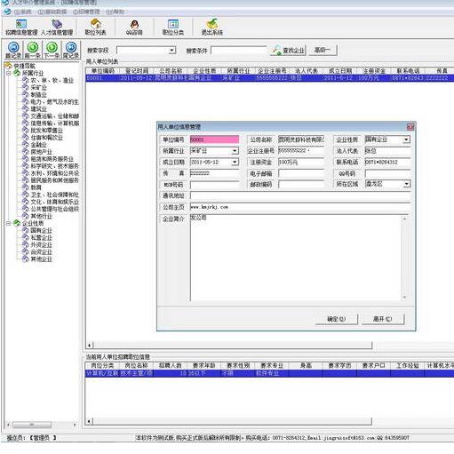Viewport: 454px width, 454px height.
Task: Click the 确定 button in dialog
Action: click(337, 319)
